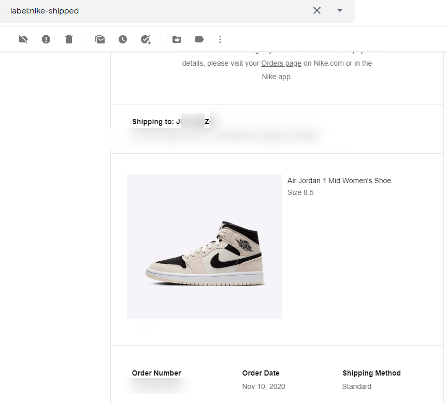Open the more actions menu
The width and height of the screenshot is (447, 404).
tap(220, 39)
